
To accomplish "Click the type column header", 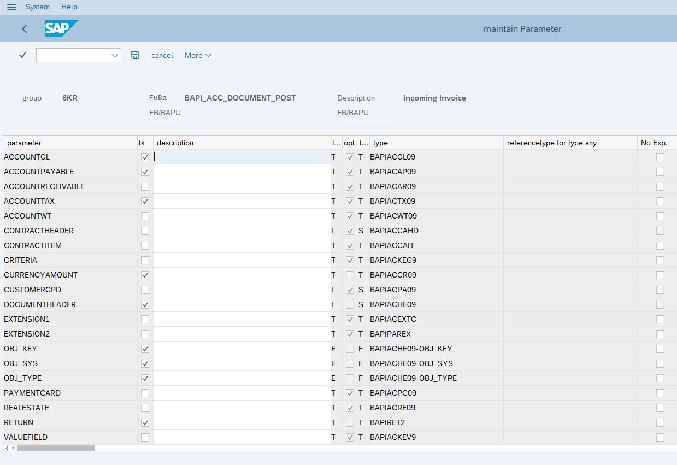I will pyautogui.click(x=436, y=143).
